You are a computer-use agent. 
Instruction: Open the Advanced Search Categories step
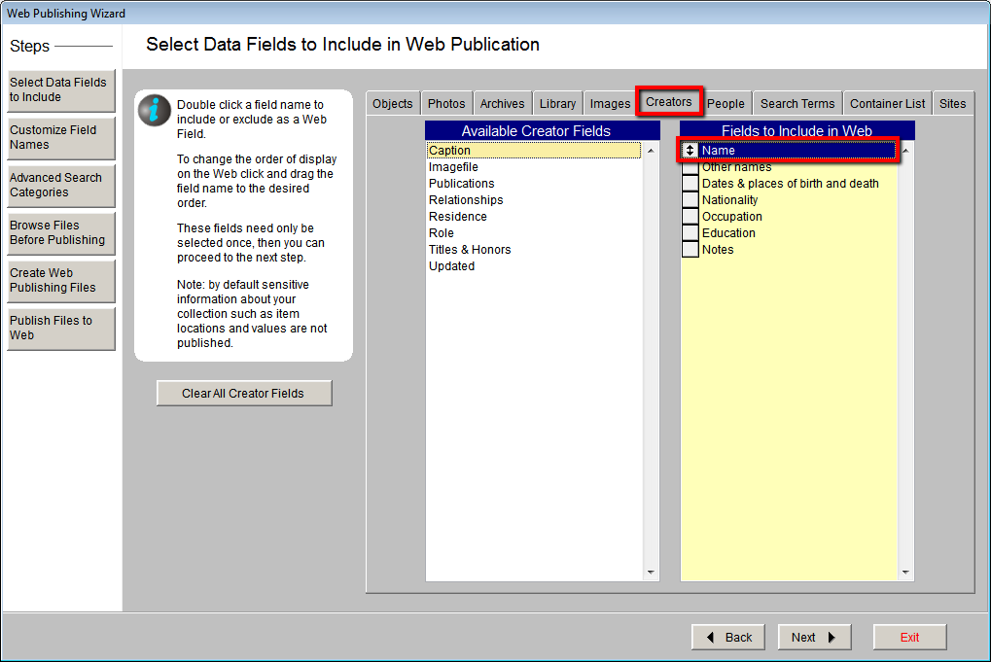(60, 185)
